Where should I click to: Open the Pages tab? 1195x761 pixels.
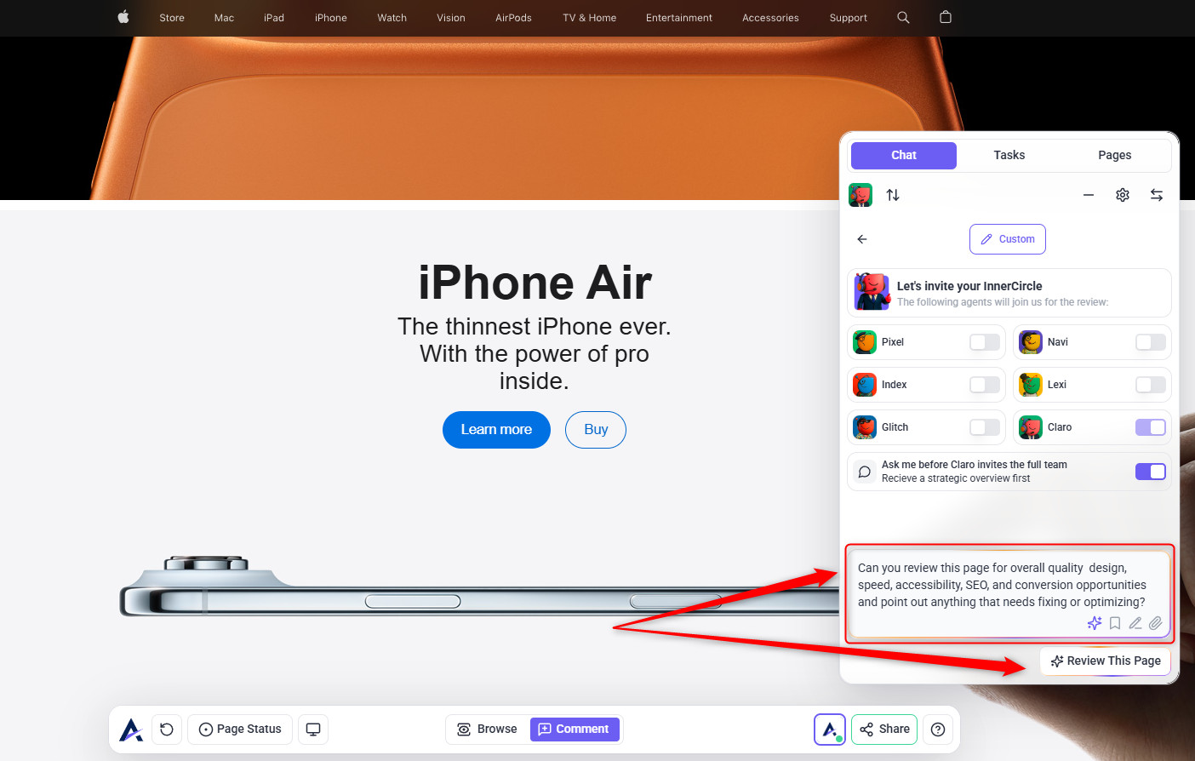1114,155
